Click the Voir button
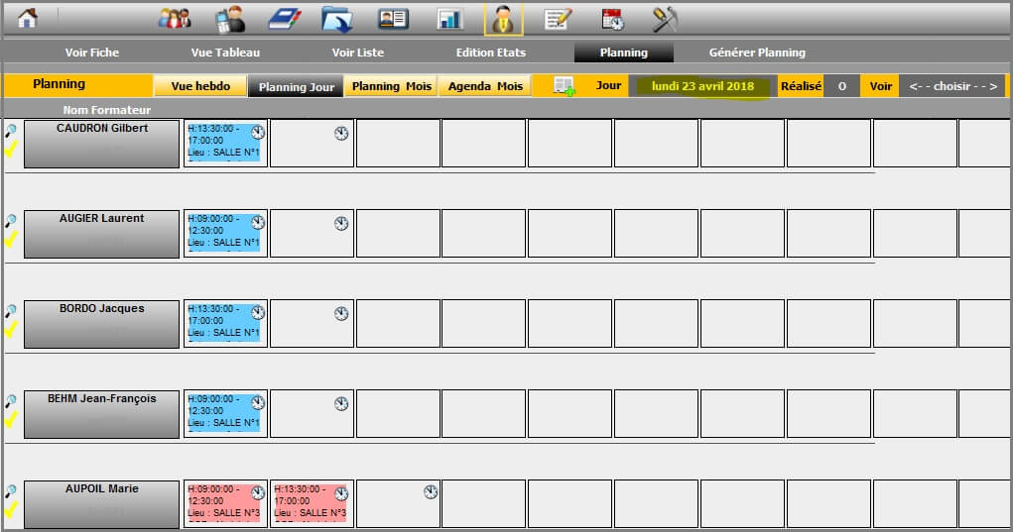This screenshot has height=532, width=1013. pos(880,86)
